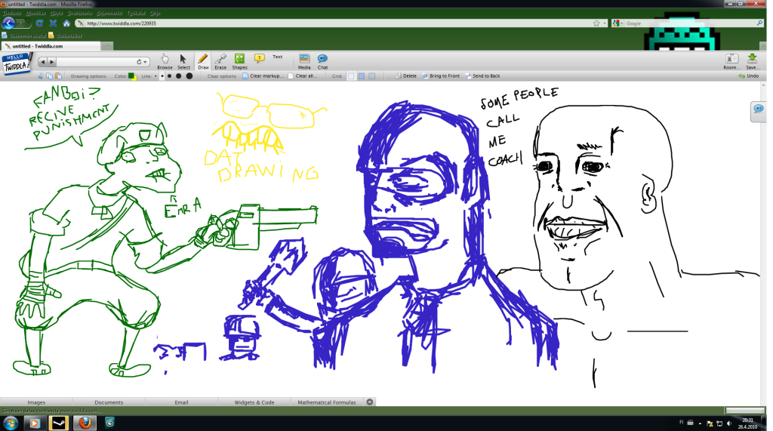Click Firefox back button

point(8,23)
